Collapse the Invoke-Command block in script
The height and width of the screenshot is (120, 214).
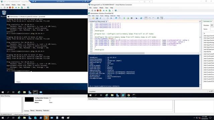pyautogui.click(x=94, y=39)
